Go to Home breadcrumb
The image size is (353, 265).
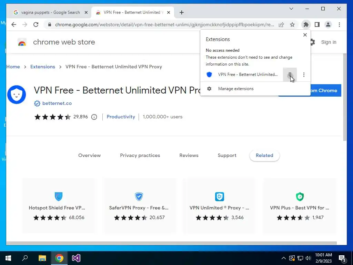tap(13, 67)
